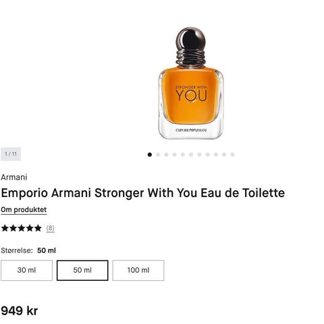This screenshot has width=324, height=324.
Task: Click the five-star rating icons
Action: coord(22,228)
